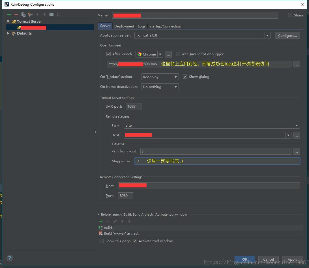Move before-launch task up

click(122, 221)
